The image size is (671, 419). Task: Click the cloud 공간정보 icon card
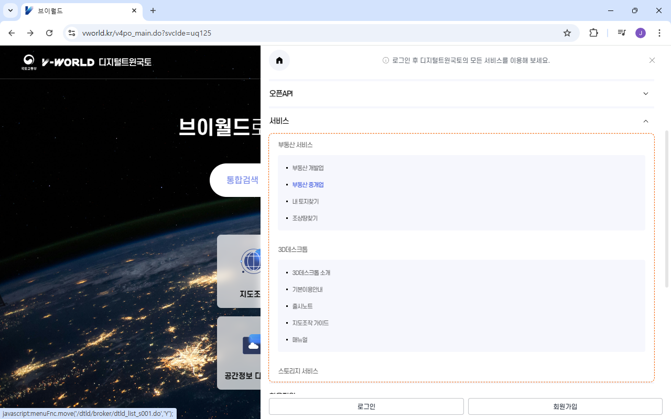(240, 352)
